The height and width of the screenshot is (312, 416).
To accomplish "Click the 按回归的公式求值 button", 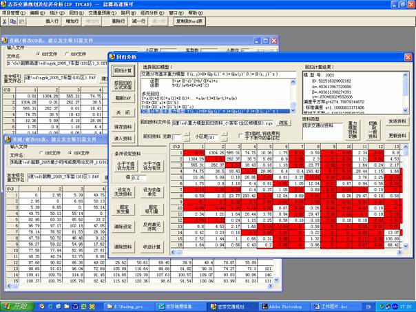I will (123, 85).
